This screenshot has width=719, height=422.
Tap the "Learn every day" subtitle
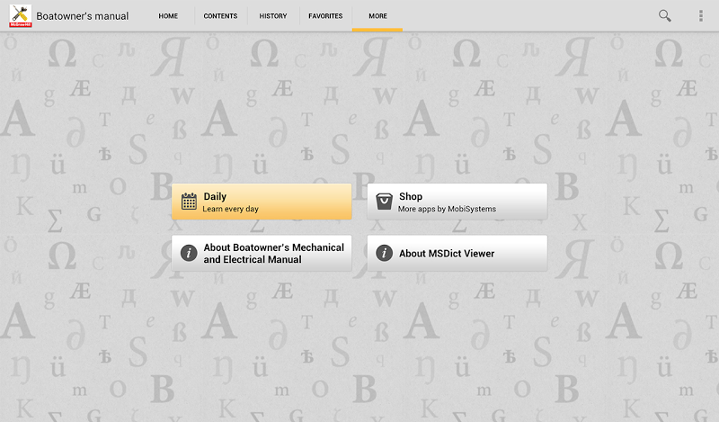tap(231, 209)
